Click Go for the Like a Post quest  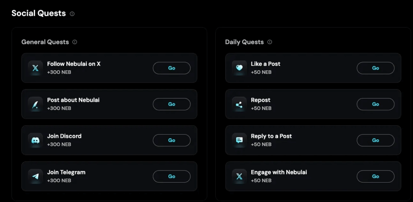pyautogui.click(x=375, y=68)
